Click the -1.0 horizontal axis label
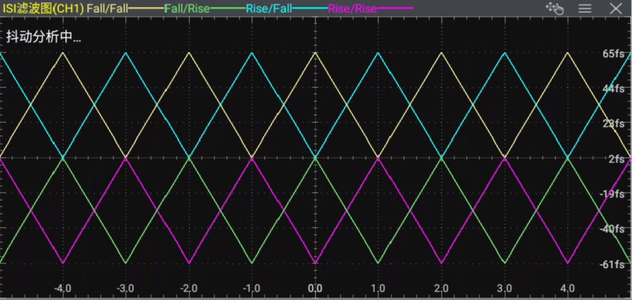The width and height of the screenshot is (633, 300). (251, 289)
